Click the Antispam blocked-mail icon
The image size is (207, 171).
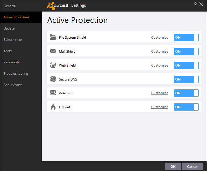point(53,93)
